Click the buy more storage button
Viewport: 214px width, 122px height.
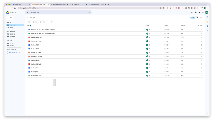(x=13, y=52)
